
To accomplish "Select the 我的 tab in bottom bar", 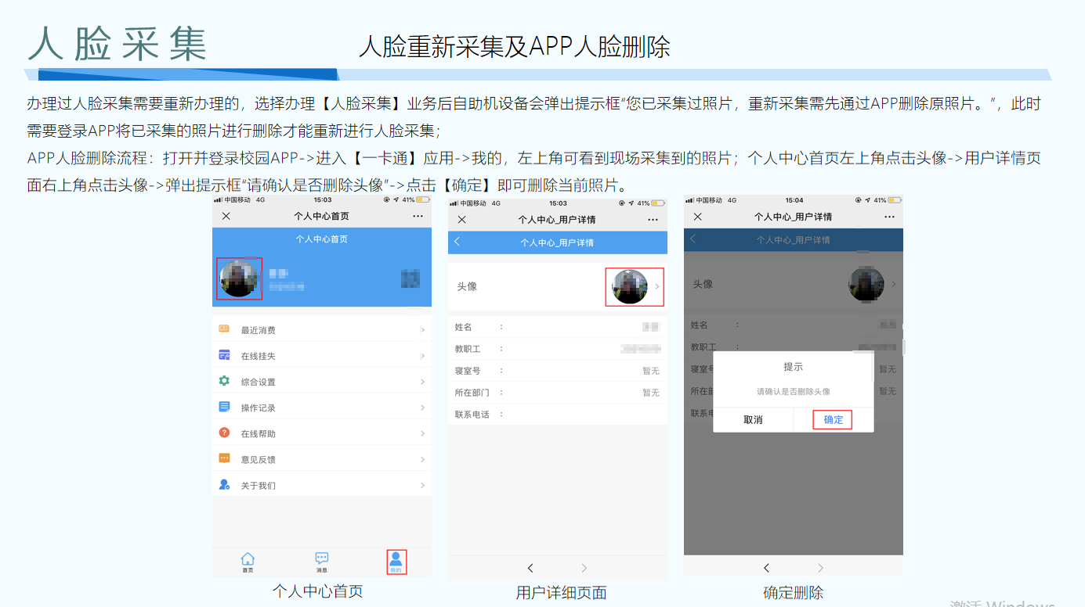I will [x=396, y=562].
